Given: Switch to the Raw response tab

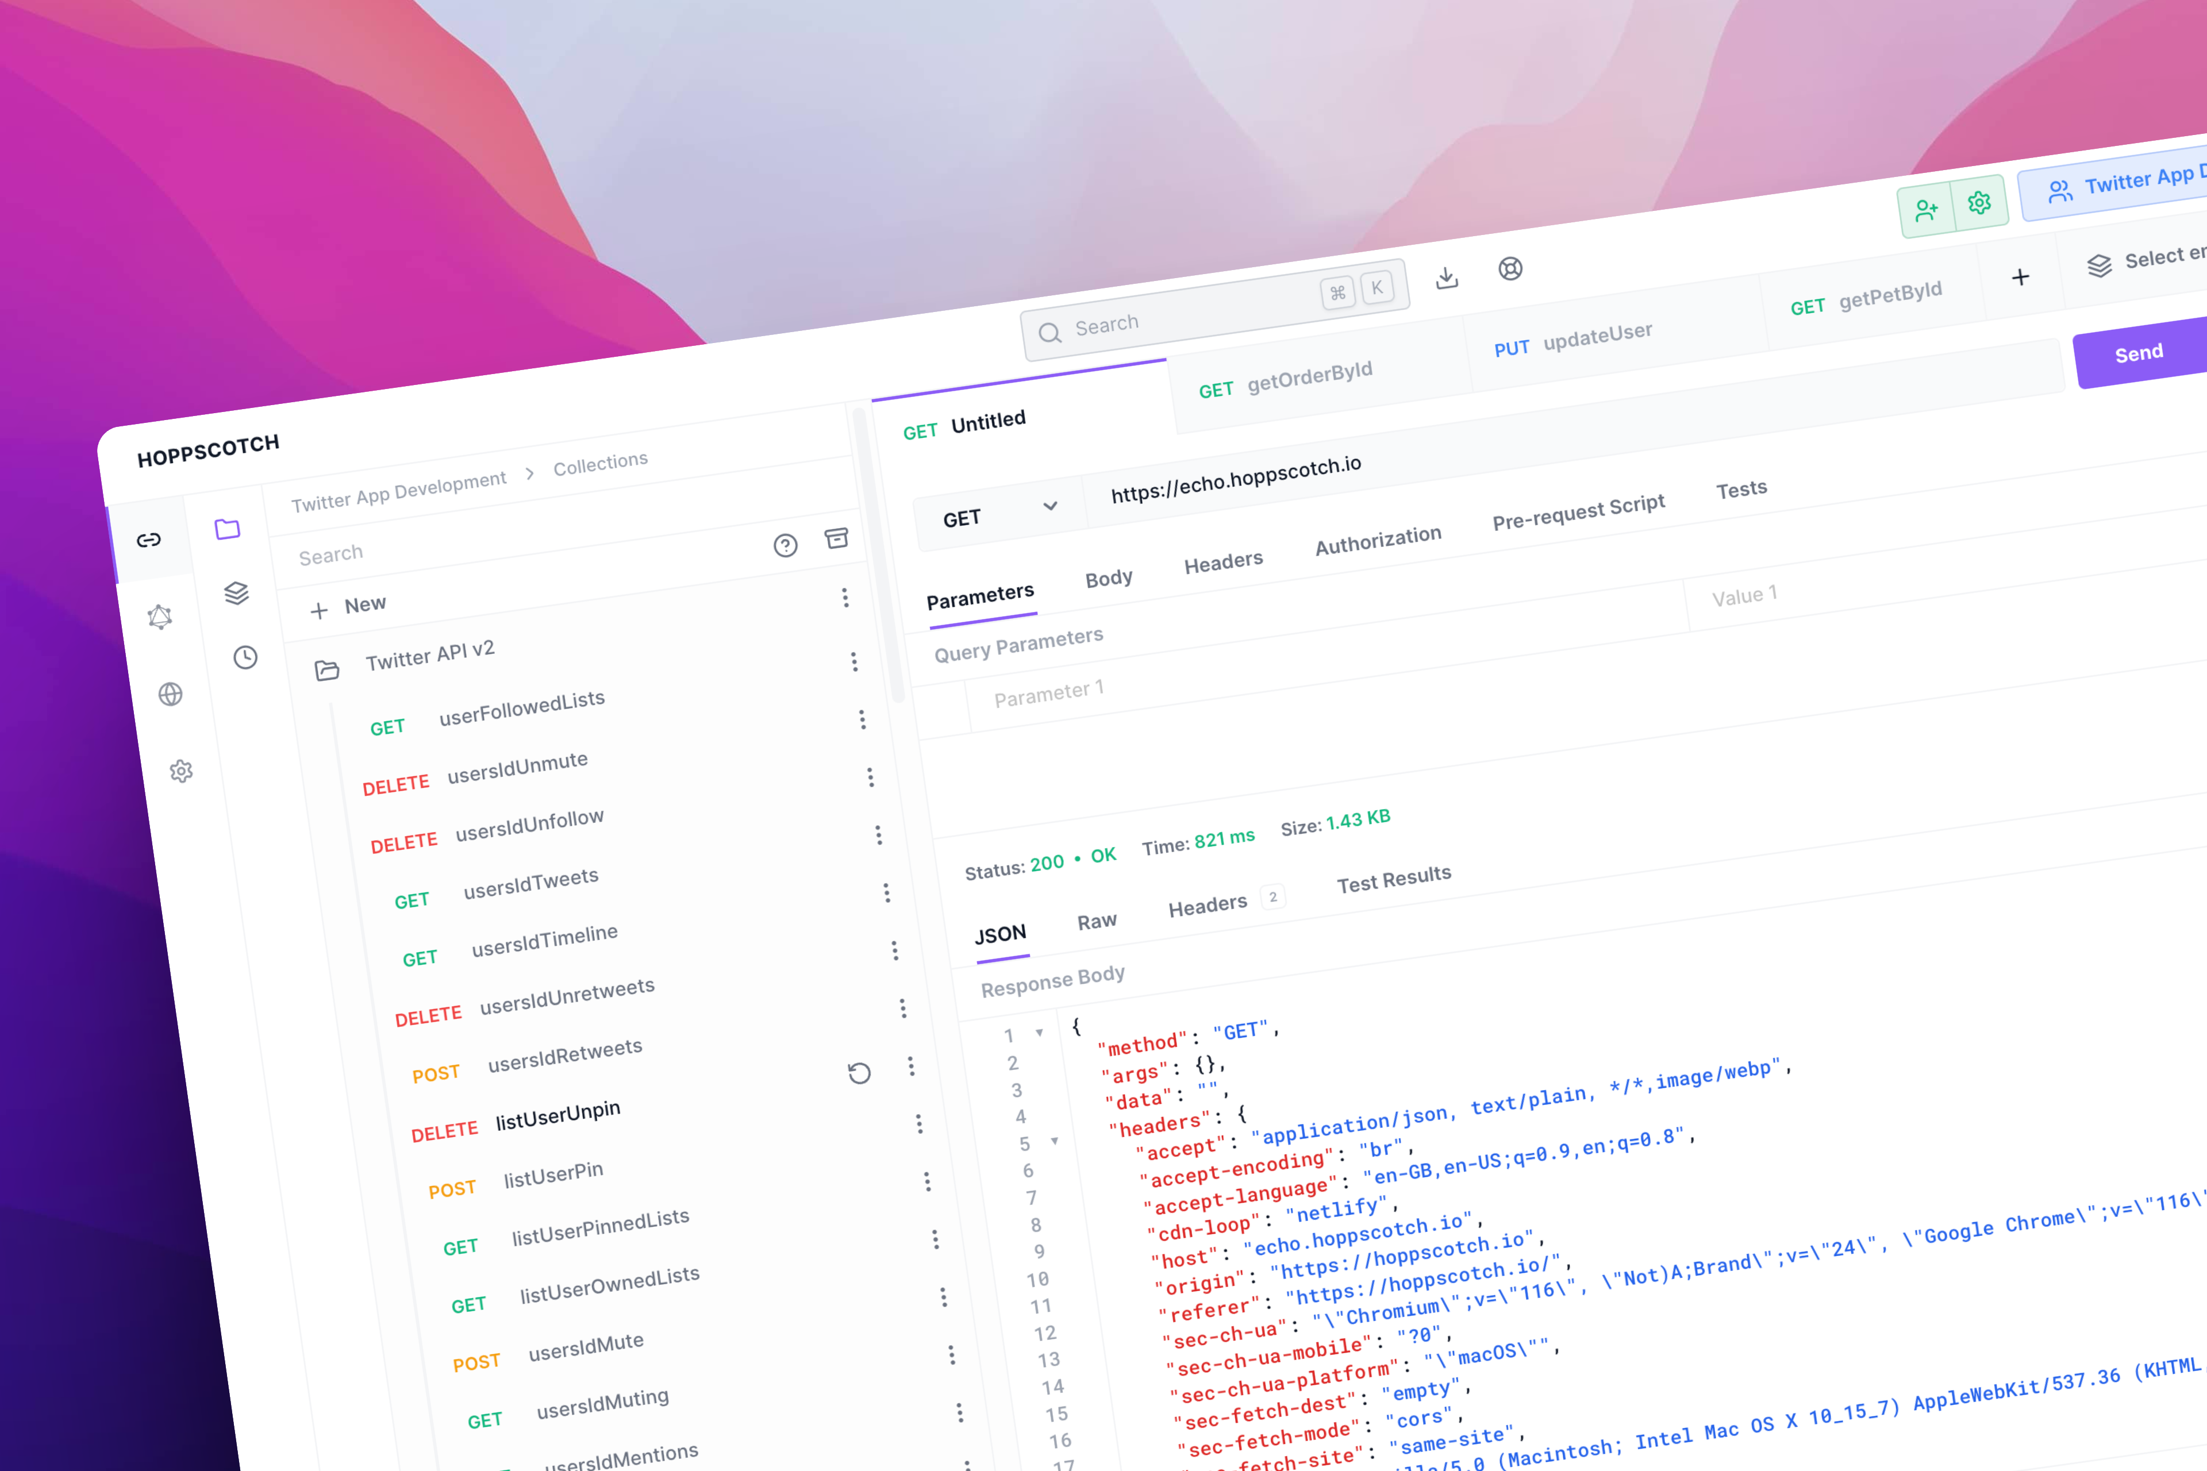Looking at the screenshot, I should (1097, 921).
